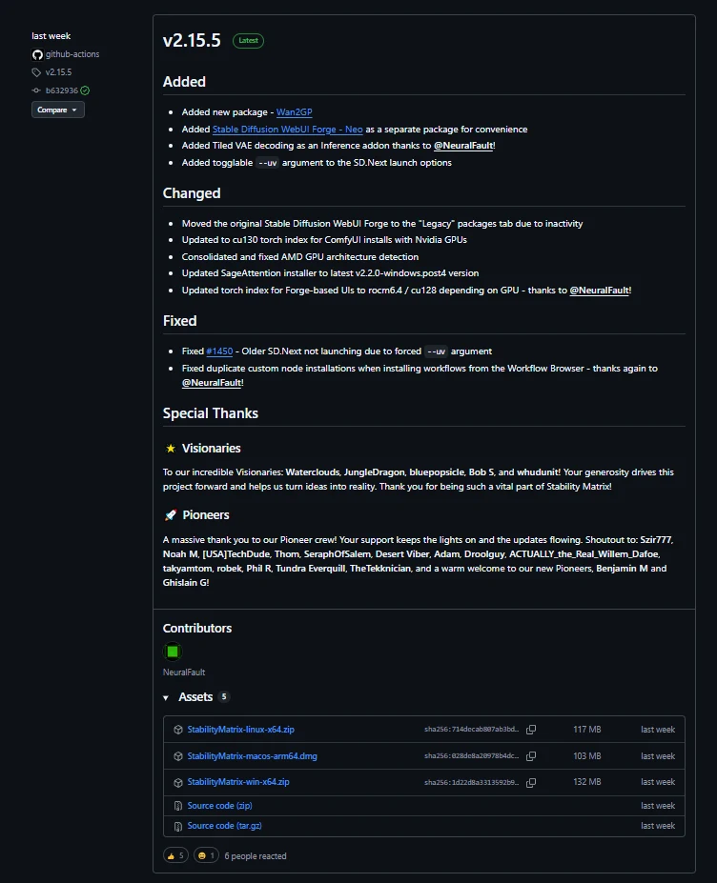Select the sha256:714decab887ab3bd hash text
Viewport: 717px width, 883px height.
(471, 730)
